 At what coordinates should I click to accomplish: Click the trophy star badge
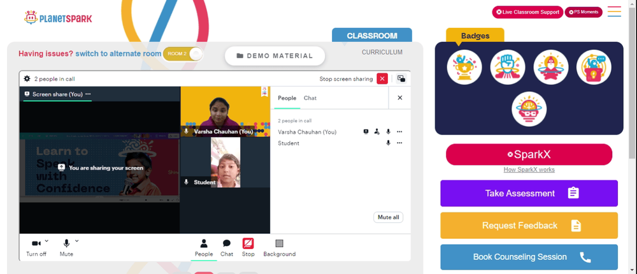(x=464, y=67)
